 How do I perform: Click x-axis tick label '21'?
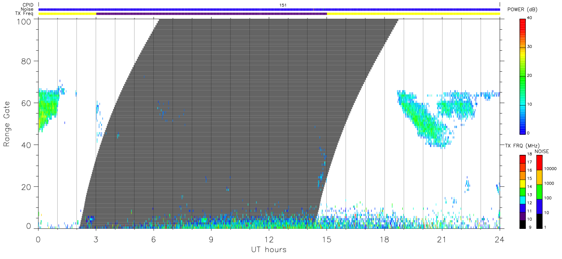pyautogui.click(x=442, y=239)
